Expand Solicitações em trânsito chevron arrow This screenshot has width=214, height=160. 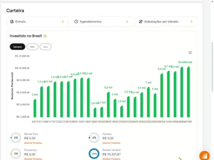click(x=192, y=22)
